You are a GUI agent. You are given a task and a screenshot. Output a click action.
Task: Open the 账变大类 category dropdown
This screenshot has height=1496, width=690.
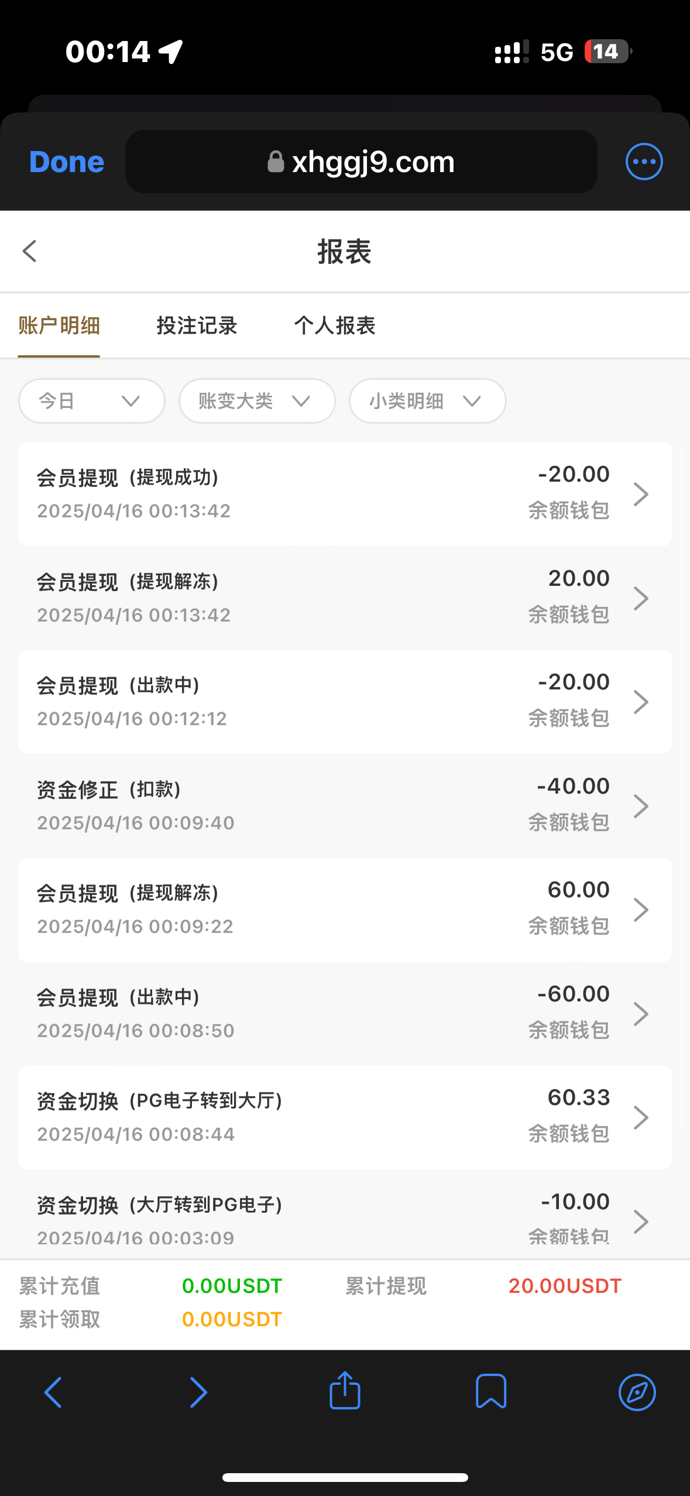tap(257, 401)
